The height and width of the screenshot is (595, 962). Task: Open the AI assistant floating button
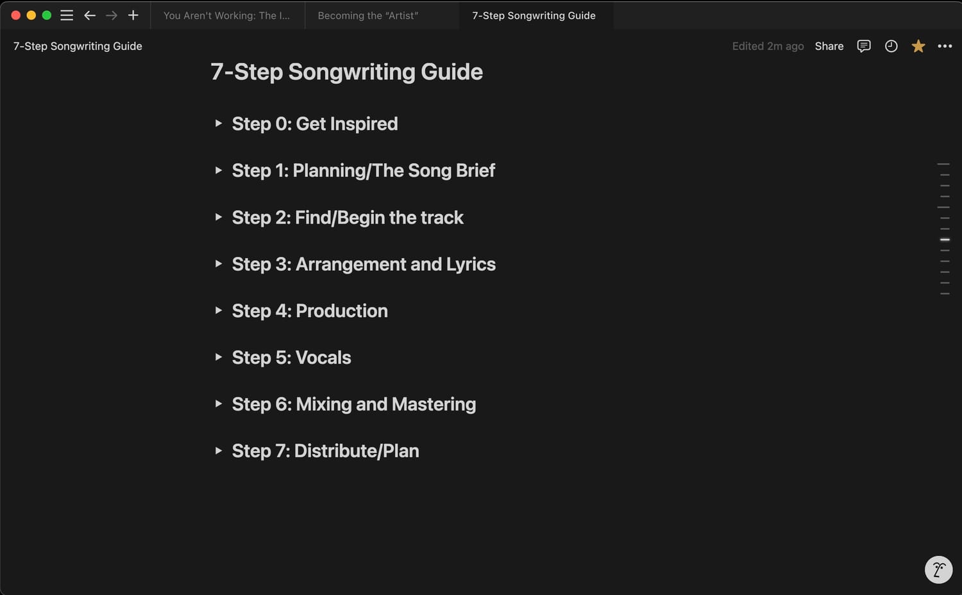pos(938,569)
